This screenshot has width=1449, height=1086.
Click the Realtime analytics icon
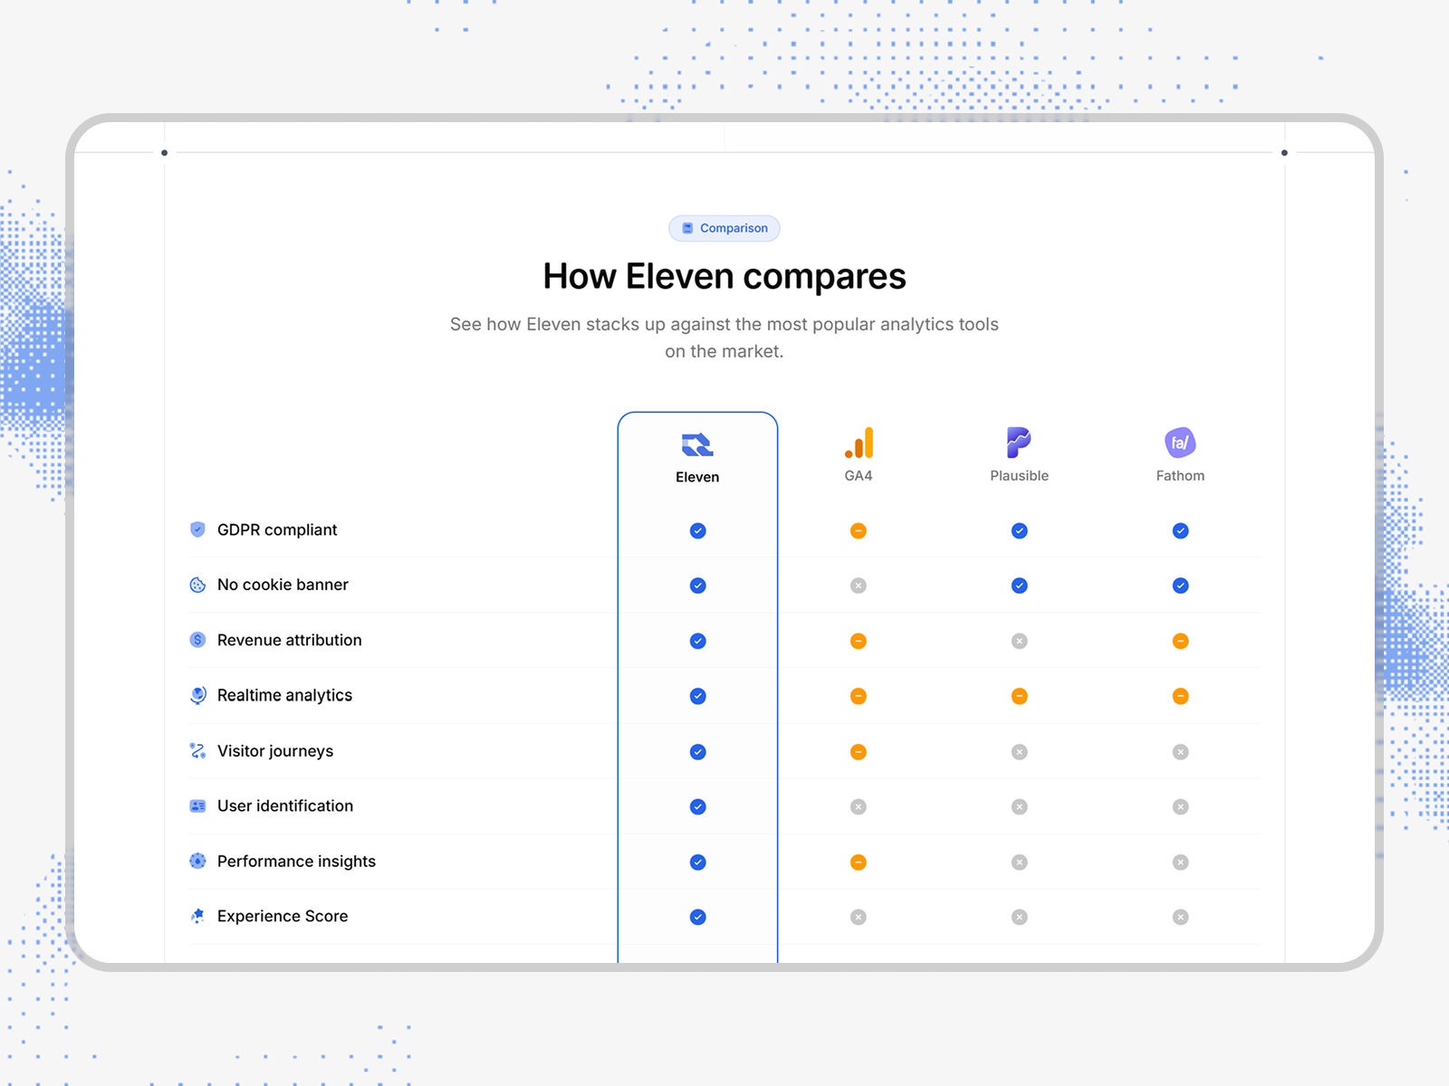click(197, 695)
